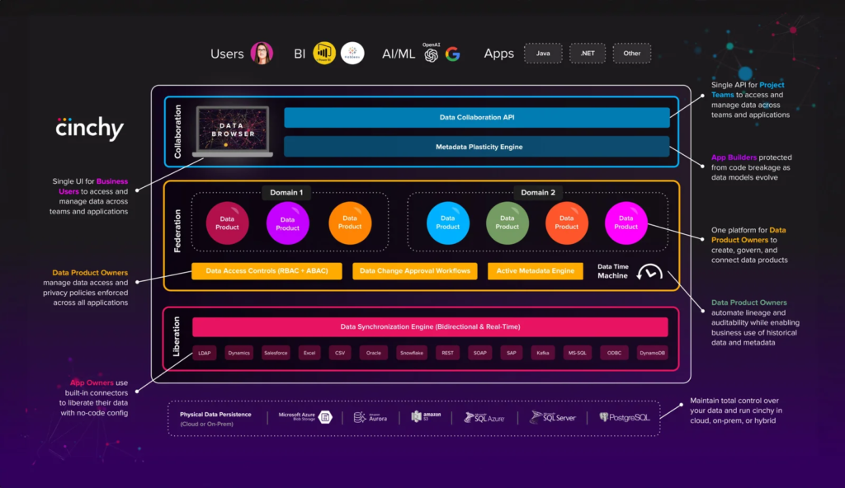Select the red-orange Data Product in Domain 2

point(566,223)
